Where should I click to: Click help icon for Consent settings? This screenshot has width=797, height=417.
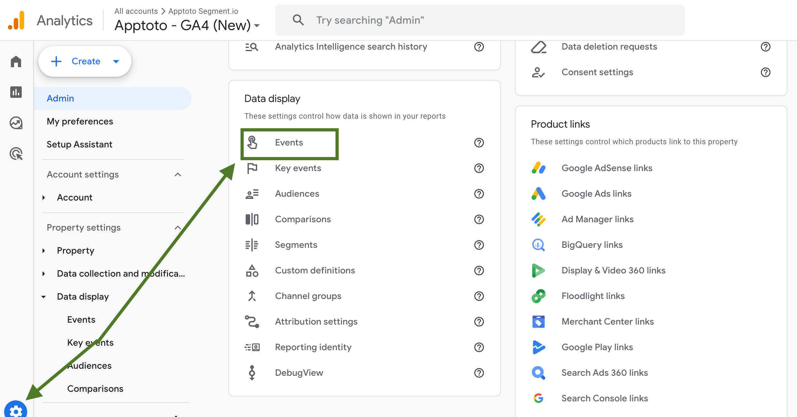point(765,72)
